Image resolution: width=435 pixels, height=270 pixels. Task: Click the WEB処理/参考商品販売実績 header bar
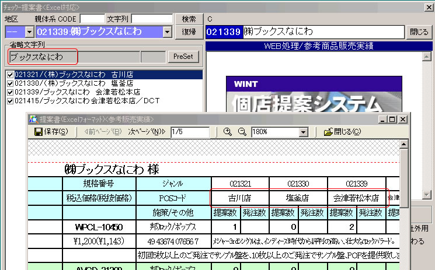pos(319,45)
